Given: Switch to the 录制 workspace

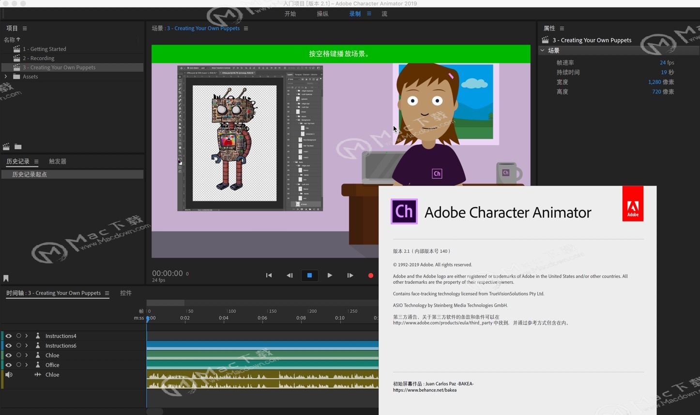Looking at the screenshot, I should click(x=355, y=14).
